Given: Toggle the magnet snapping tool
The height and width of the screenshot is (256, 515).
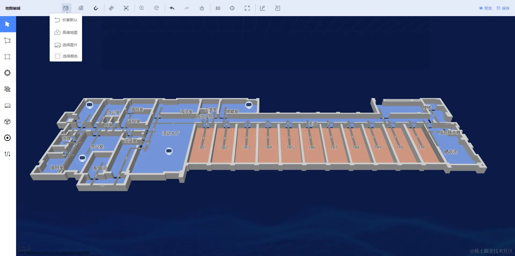Looking at the screenshot, I should 96,8.
